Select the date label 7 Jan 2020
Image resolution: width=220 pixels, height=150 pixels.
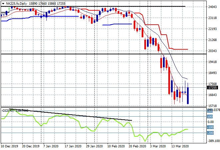[x=51, y=146]
